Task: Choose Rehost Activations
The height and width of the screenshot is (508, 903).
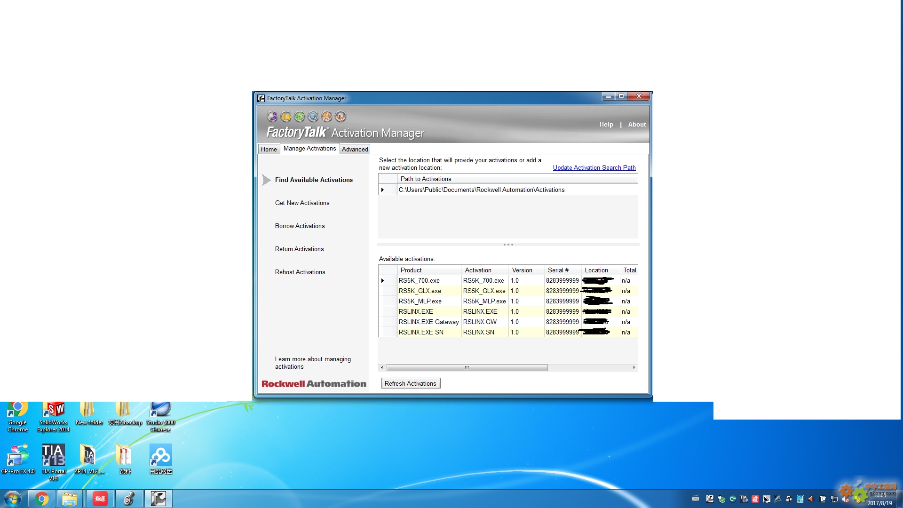Action: pyautogui.click(x=300, y=272)
